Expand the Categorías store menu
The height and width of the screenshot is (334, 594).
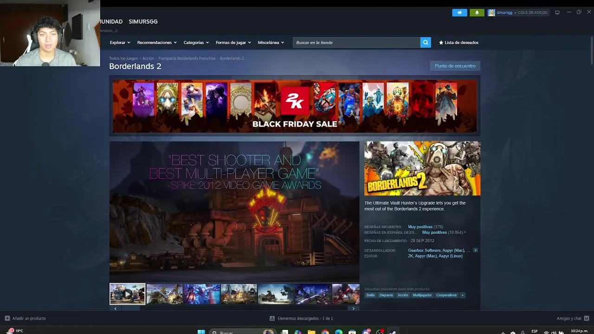[x=196, y=42]
